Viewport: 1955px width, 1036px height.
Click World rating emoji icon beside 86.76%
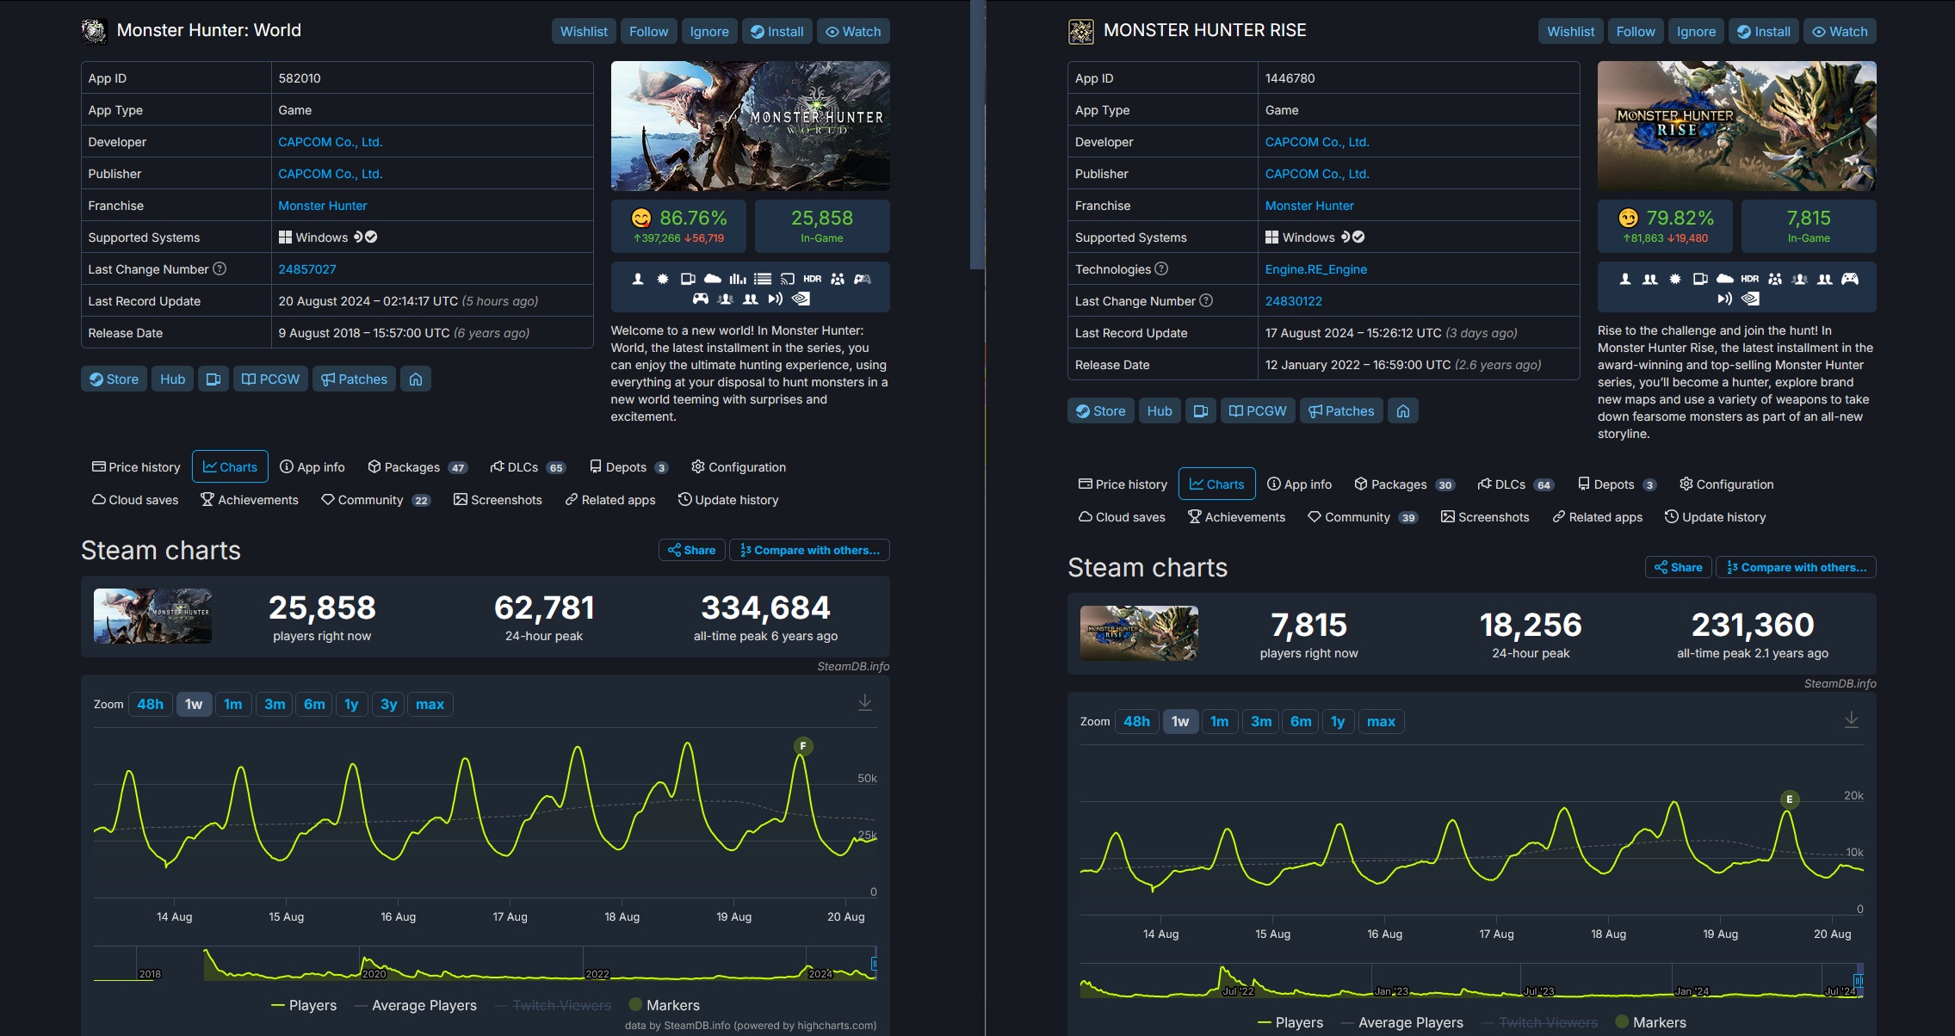coord(641,219)
